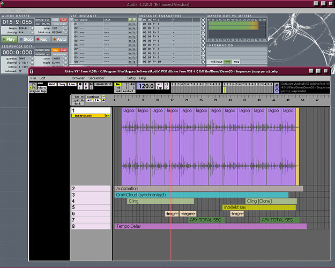Viewport: 335px width, 268px height.
Task: Open the Setup menu
Action: pyautogui.click(x=131, y=78)
